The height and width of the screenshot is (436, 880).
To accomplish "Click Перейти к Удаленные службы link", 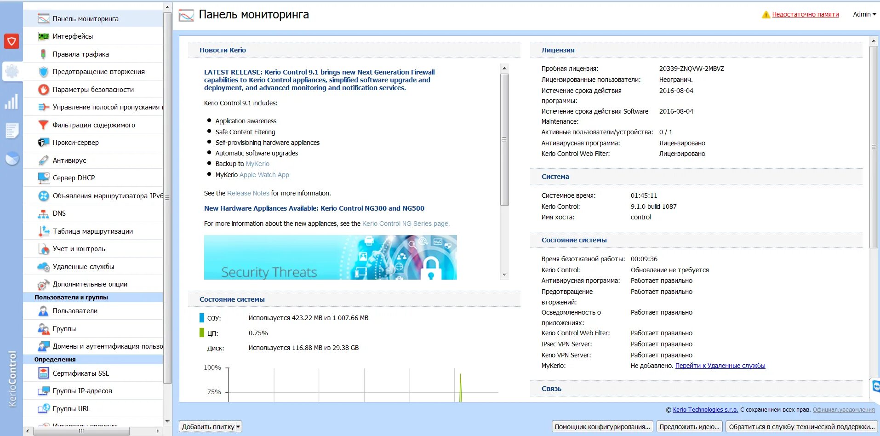I will (x=720, y=366).
